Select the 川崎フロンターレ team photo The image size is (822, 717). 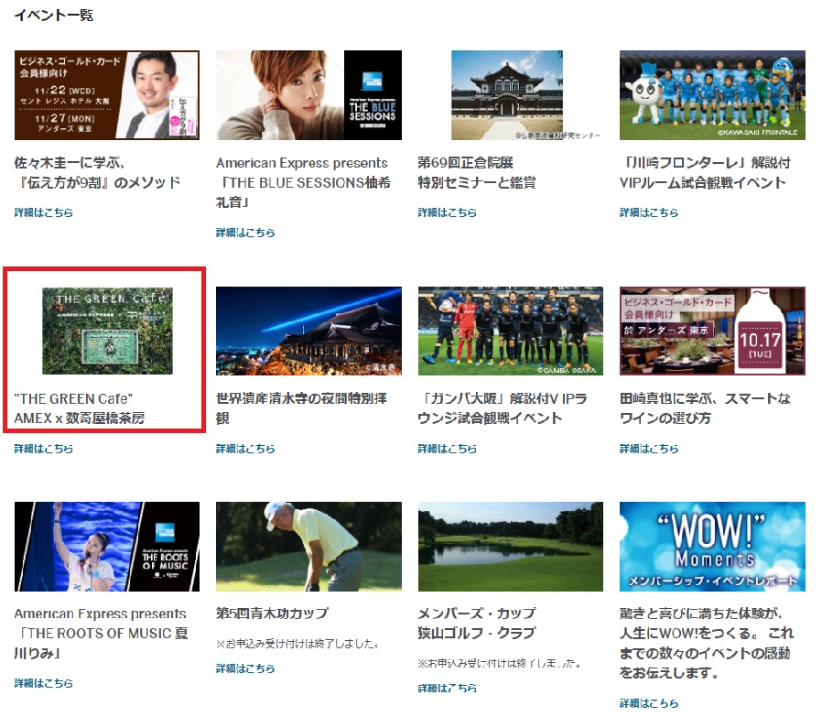[x=712, y=95]
